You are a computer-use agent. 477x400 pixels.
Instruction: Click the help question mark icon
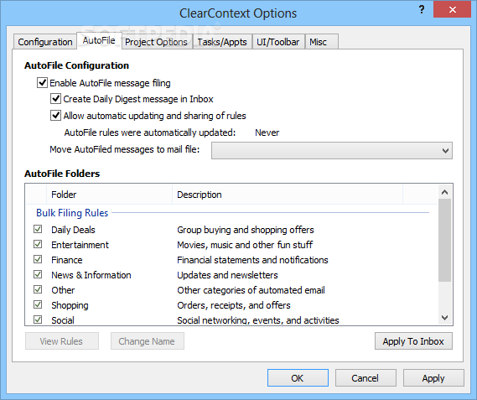coord(422,10)
